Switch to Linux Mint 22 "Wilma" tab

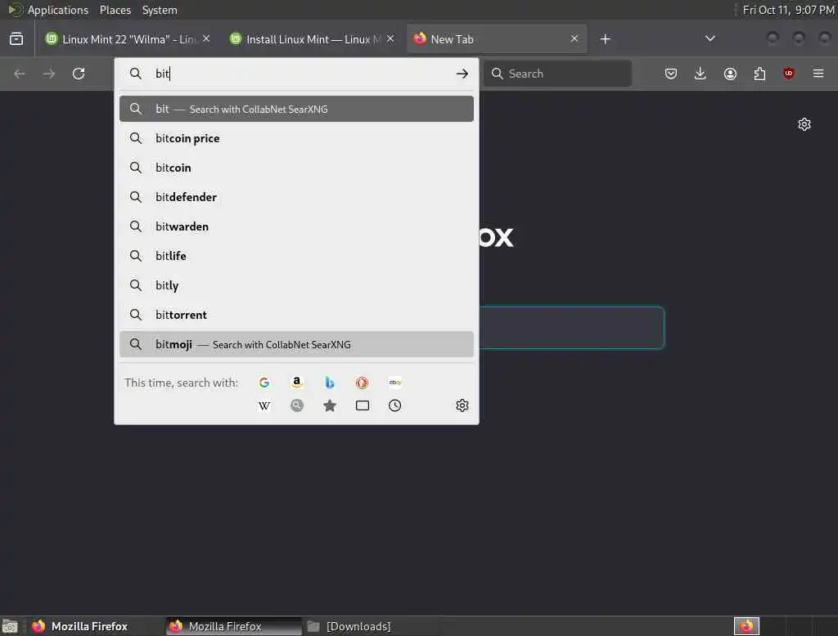click(x=127, y=39)
